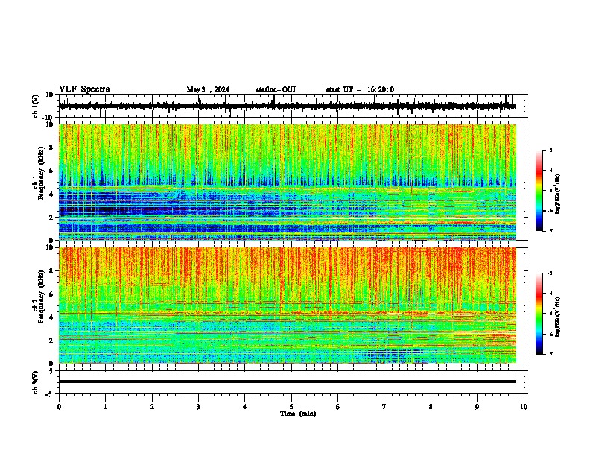Click inside the ch.2 frequency spectrogram panel
The width and height of the screenshot is (590, 456).
[x=288, y=305]
